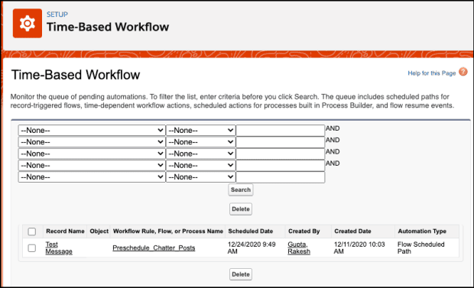Click the Delete button below the table
The width and height of the screenshot is (474, 288).
(x=241, y=274)
